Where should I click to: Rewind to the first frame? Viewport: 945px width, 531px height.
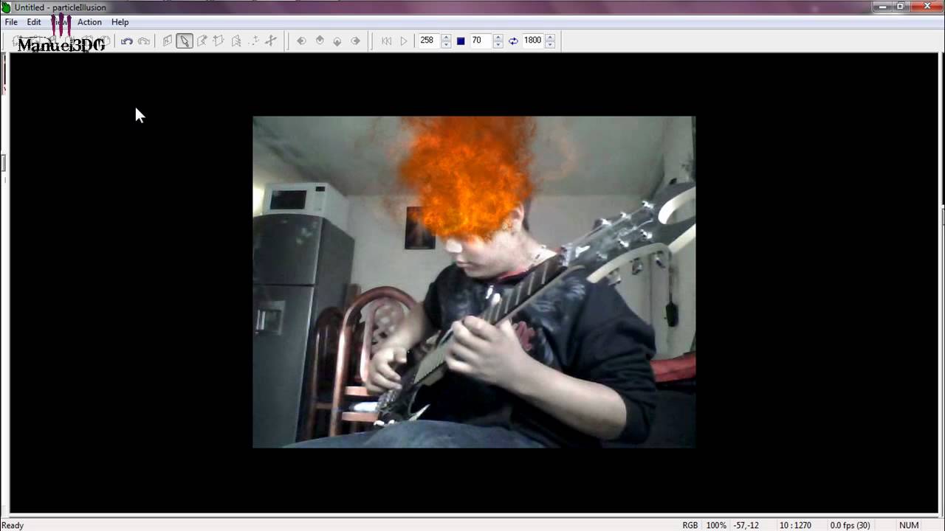386,41
